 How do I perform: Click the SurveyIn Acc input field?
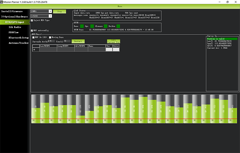[x=51, y=41]
